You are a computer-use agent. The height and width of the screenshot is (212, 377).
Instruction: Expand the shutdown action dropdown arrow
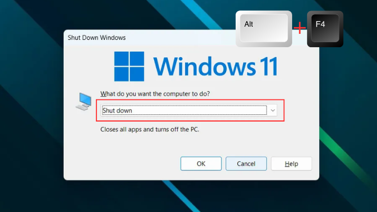click(273, 110)
